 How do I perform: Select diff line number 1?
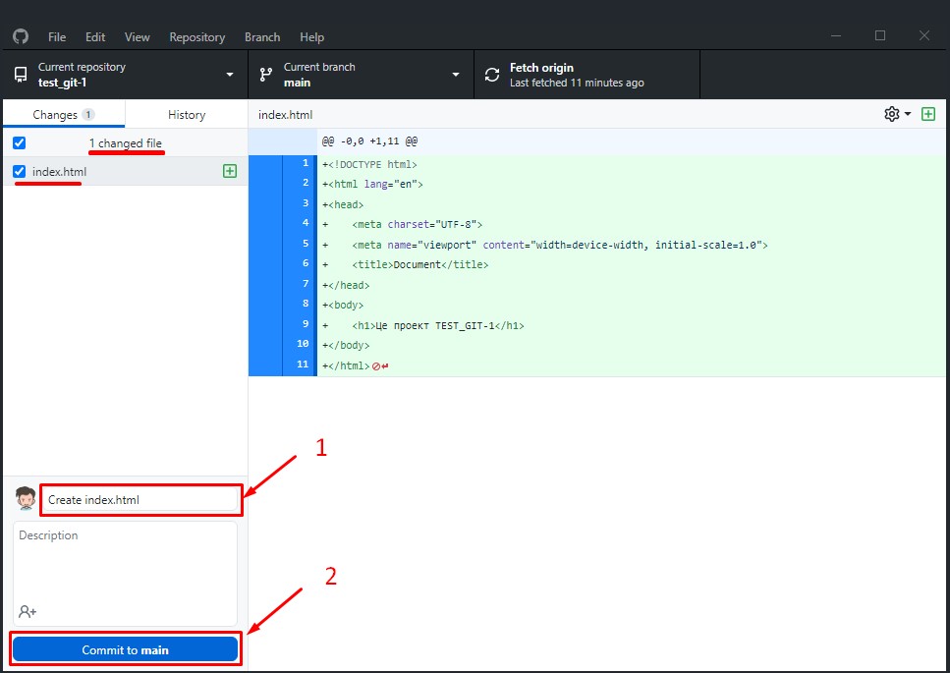tap(306, 163)
